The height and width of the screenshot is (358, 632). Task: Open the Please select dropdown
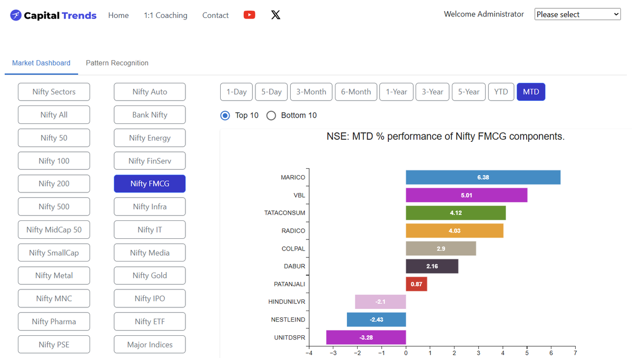tap(578, 14)
